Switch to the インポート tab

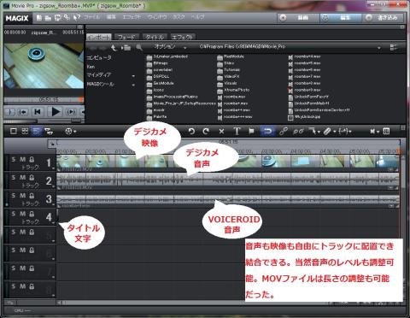click(99, 37)
